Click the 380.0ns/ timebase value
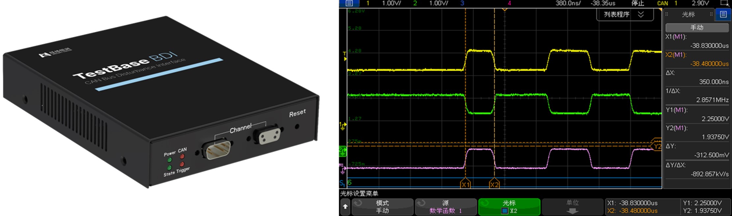This screenshot has height=216, width=732. click(x=568, y=3)
